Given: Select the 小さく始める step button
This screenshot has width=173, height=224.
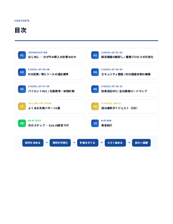Looking at the screenshot, I should point(115,143).
